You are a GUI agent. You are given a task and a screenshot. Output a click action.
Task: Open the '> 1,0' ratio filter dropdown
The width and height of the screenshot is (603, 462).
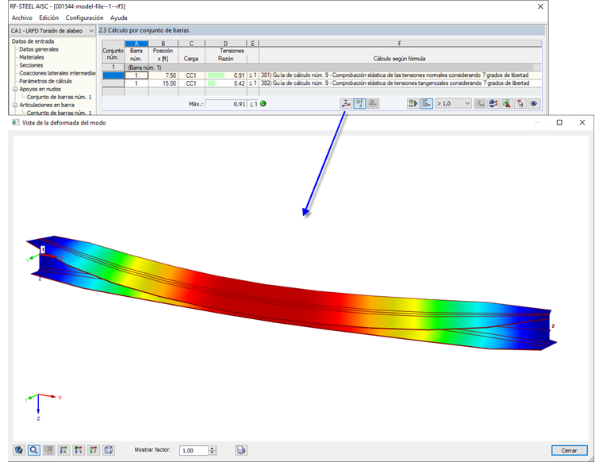(x=453, y=103)
